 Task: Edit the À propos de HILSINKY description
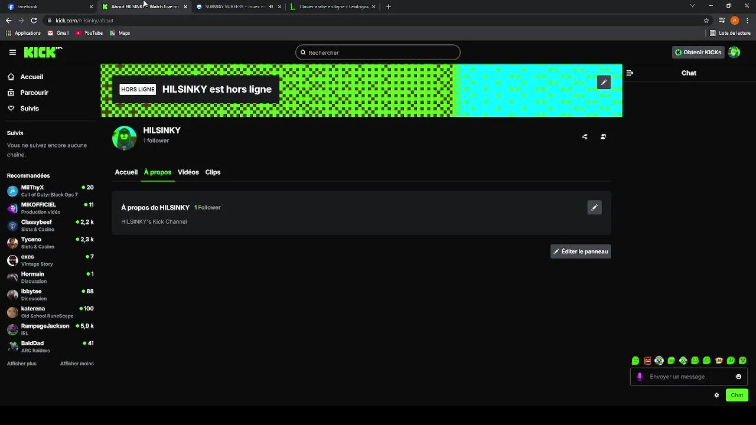[x=594, y=207]
